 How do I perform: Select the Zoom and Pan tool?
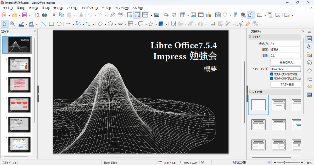click(x=12, y=24)
